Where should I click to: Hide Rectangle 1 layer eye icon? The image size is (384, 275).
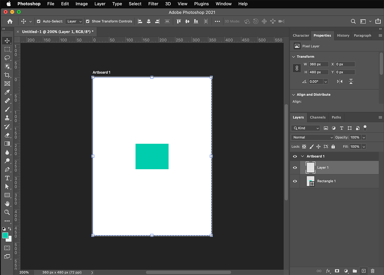pyautogui.click(x=295, y=181)
